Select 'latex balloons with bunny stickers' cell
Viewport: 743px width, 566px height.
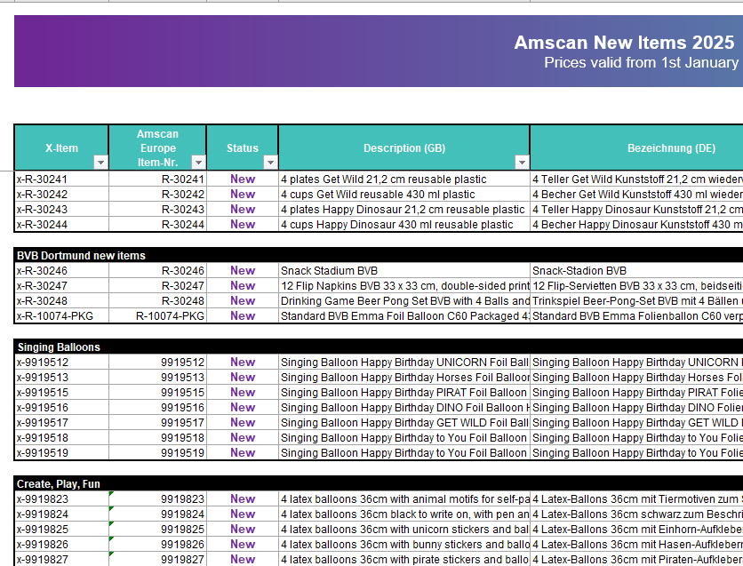click(x=404, y=544)
